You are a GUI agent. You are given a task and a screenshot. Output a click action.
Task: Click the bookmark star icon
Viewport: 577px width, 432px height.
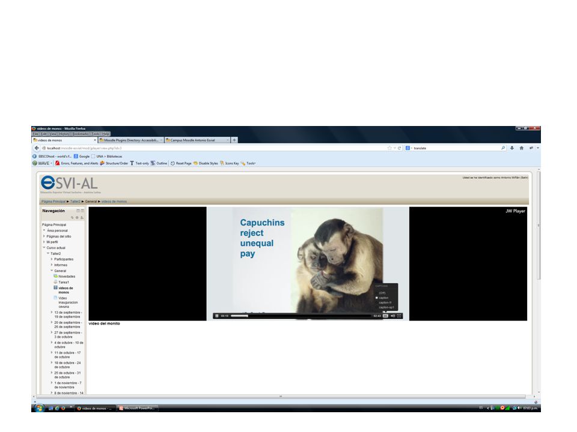coord(389,148)
